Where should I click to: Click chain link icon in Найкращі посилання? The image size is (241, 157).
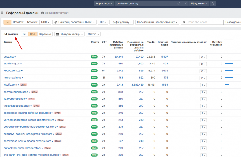pyautogui.click(x=56, y=22)
